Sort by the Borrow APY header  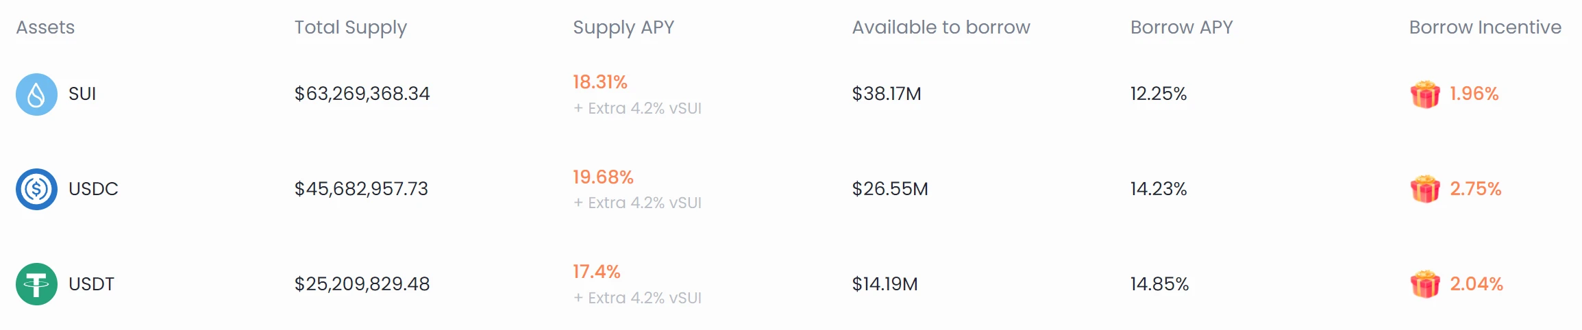tap(1181, 27)
